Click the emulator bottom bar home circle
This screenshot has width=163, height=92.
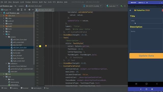pyautogui.click(x=146, y=89)
